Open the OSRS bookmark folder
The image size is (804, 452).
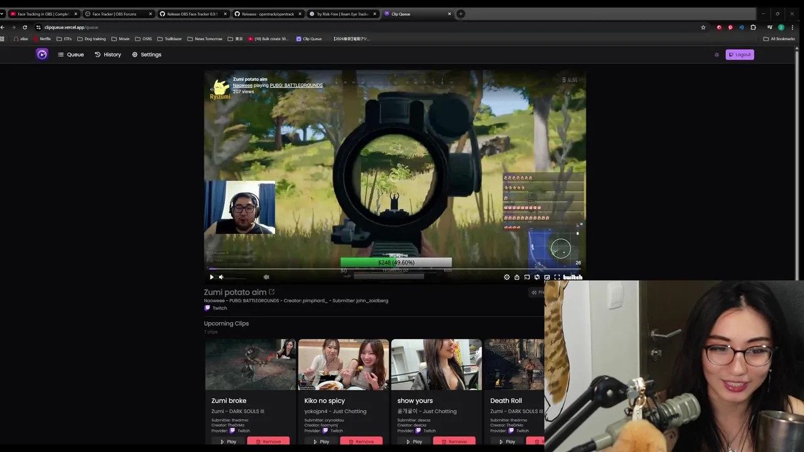pyautogui.click(x=143, y=39)
